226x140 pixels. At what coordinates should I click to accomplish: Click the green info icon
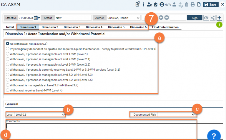tap(219, 25)
